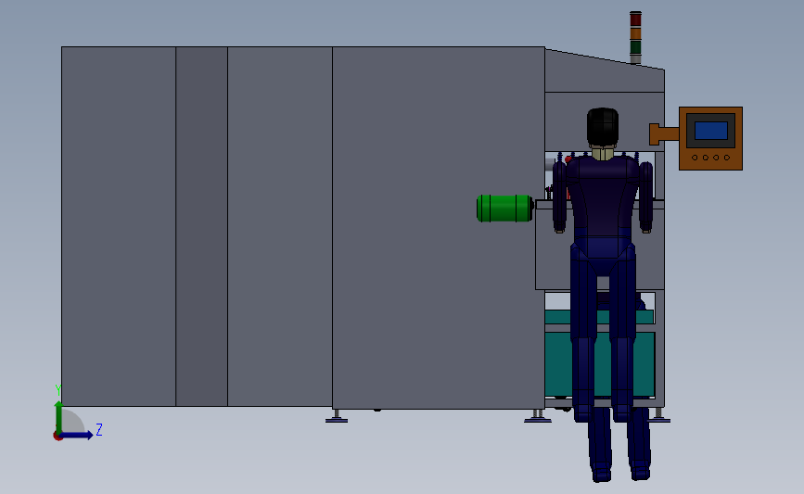Select the mannequin's torso
Screen dimensions: 804x494
pos(603,196)
